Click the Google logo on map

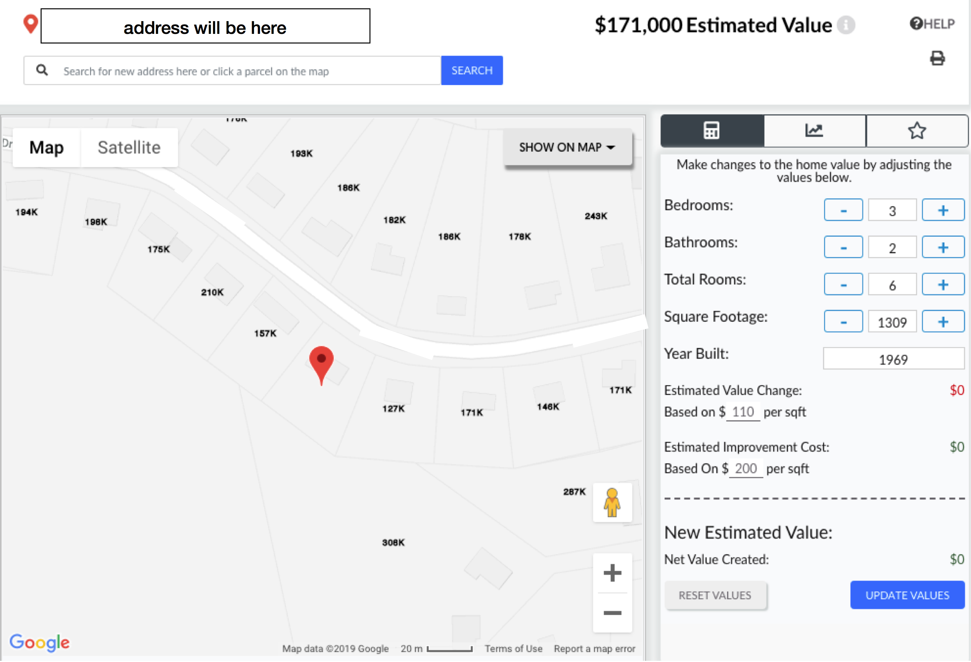[x=40, y=642]
